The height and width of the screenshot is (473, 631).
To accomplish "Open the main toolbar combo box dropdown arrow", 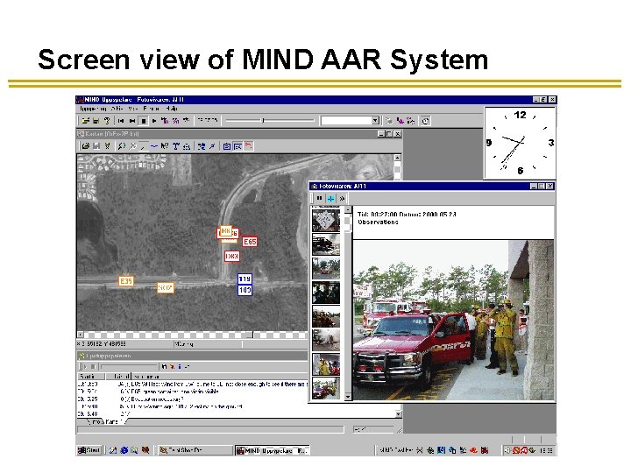I will (375, 120).
